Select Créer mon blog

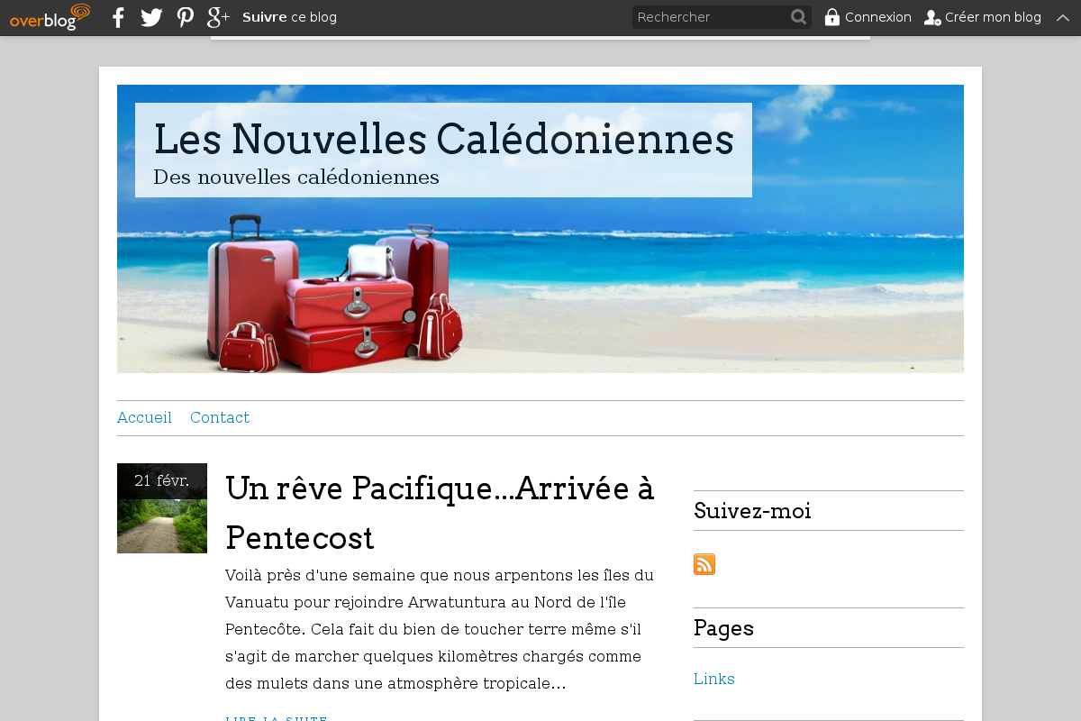(993, 17)
